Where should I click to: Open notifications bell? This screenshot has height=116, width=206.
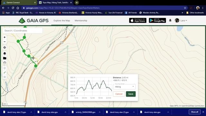(x=170, y=20)
